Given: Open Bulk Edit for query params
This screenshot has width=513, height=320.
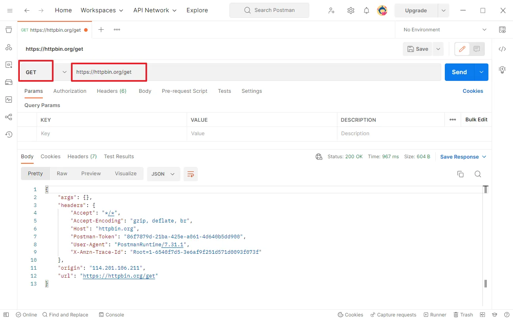Looking at the screenshot, I should pyautogui.click(x=477, y=119).
